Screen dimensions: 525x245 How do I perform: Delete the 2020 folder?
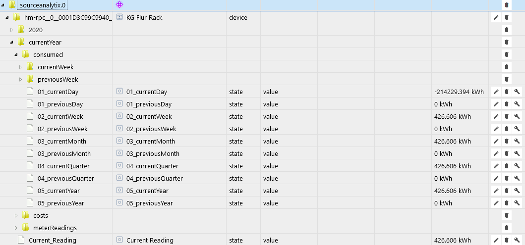(x=506, y=30)
